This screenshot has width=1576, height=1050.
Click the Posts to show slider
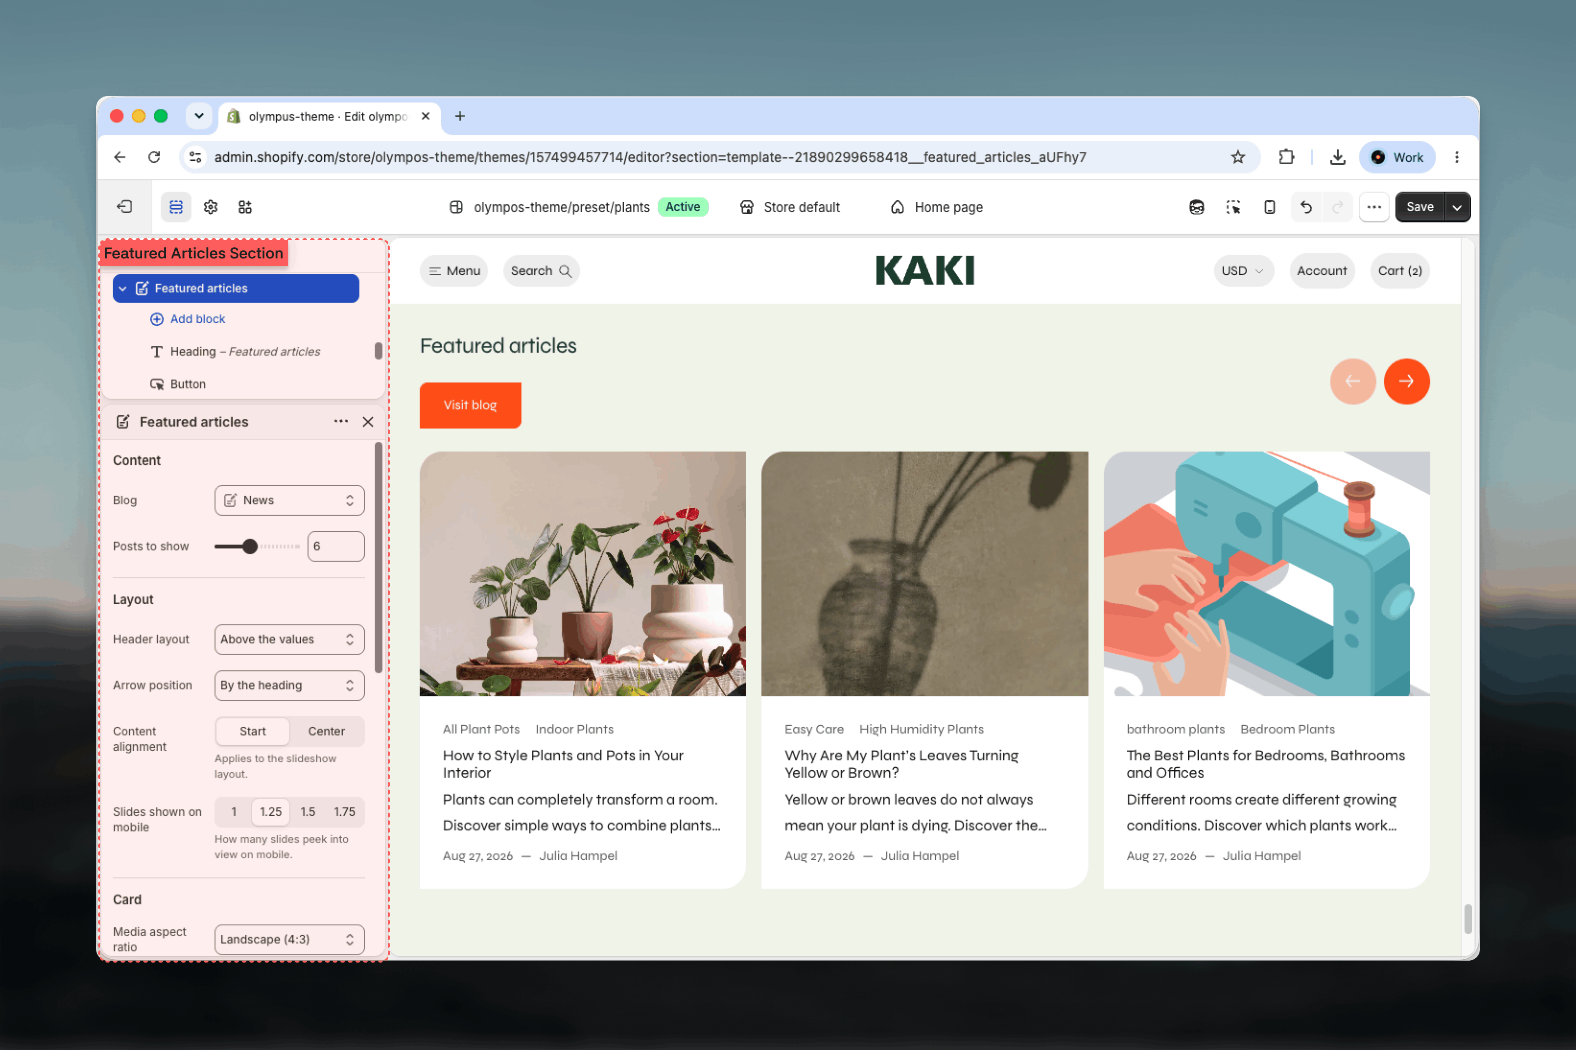(257, 547)
